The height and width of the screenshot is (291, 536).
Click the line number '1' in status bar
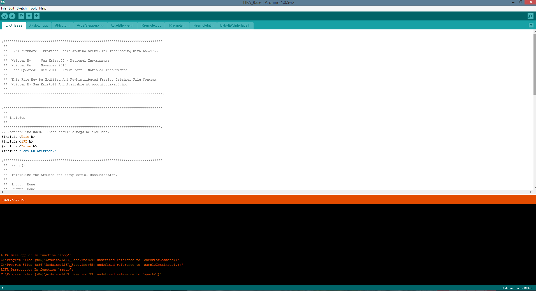point(3,288)
